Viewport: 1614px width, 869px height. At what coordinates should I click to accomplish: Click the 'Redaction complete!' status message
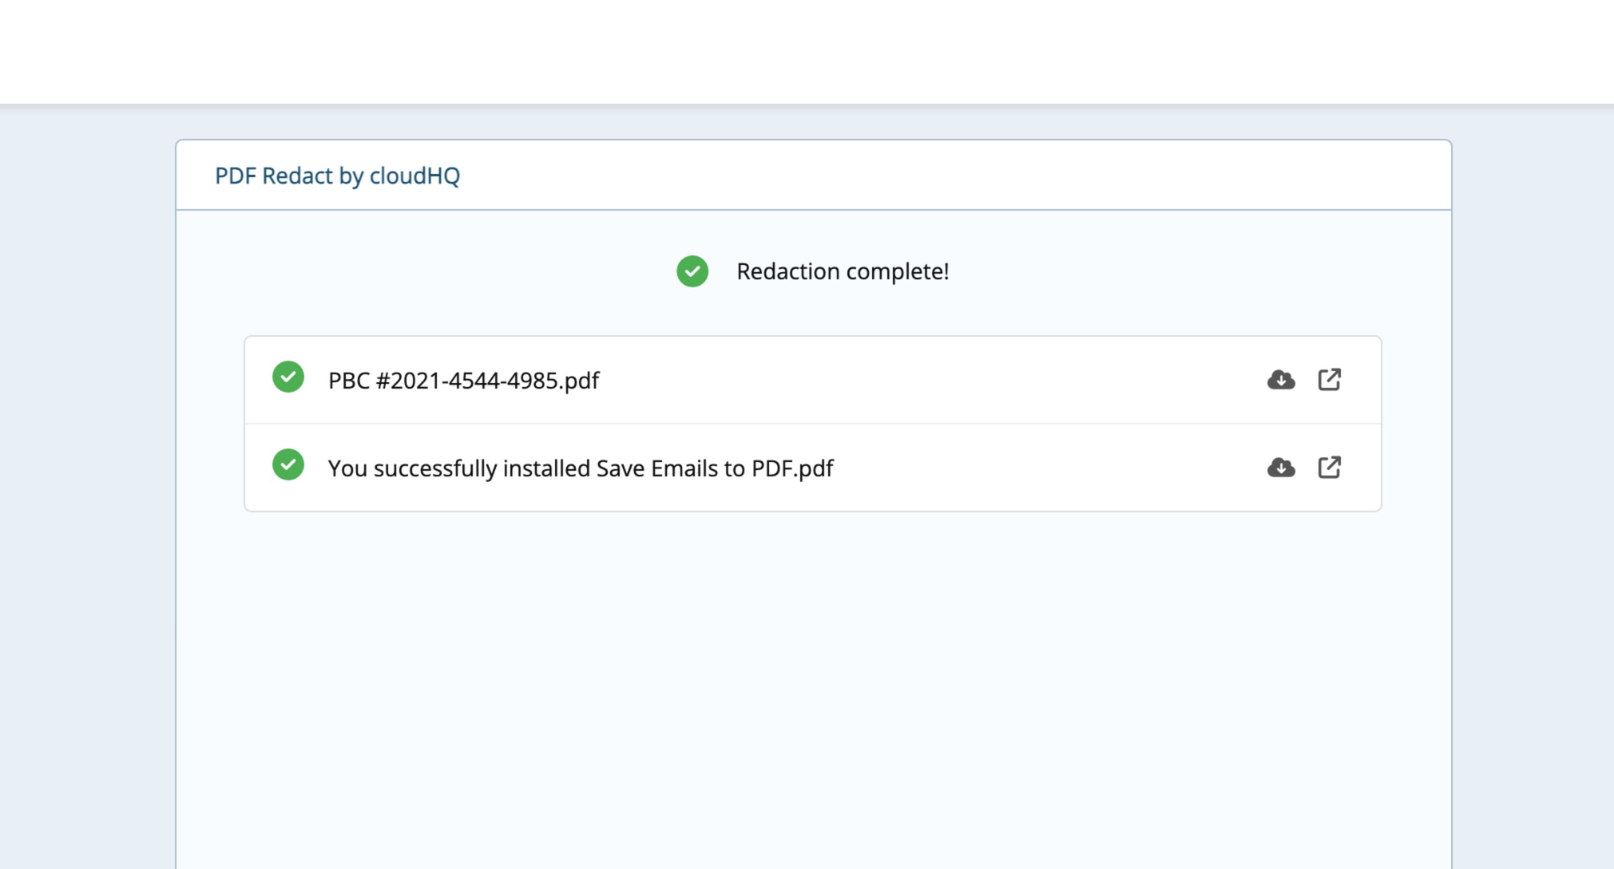click(x=843, y=271)
